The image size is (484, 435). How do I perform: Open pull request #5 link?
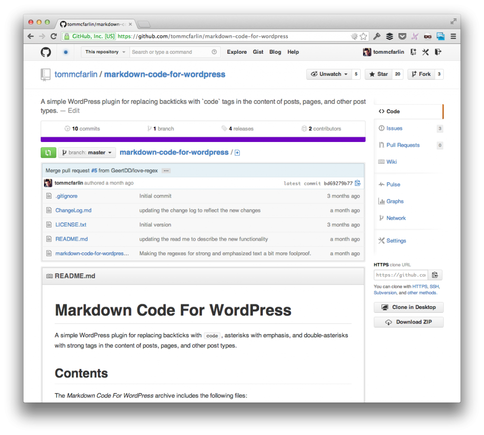pyautogui.click(x=94, y=171)
